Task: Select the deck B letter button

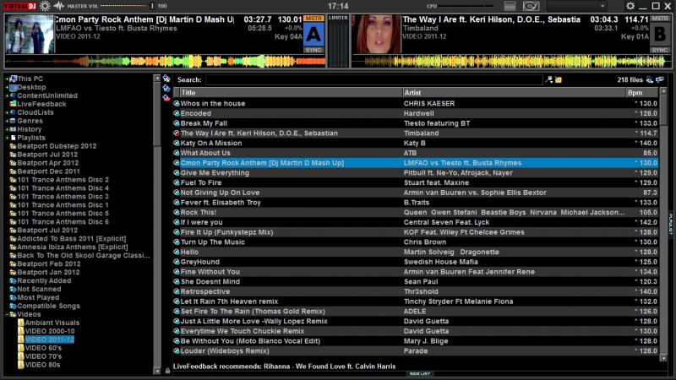Action: coord(660,35)
